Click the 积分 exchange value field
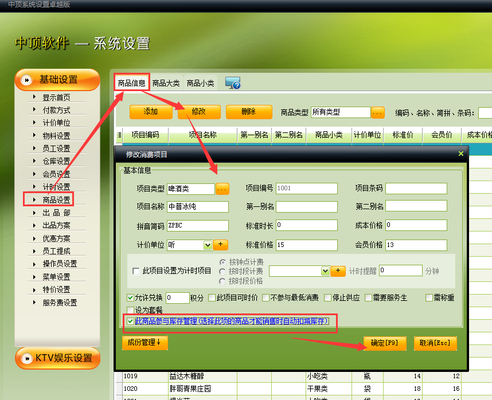This screenshot has height=400, width=492. tap(178, 298)
